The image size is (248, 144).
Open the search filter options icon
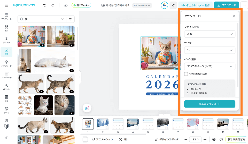pyautogui.click(x=70, y=19)
